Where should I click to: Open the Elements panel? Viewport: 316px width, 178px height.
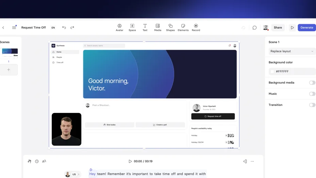(183, 28)
